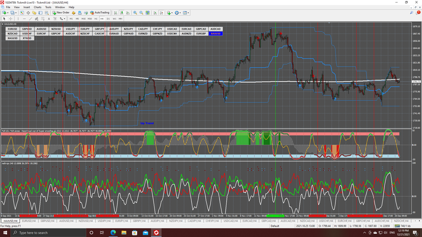Screen dimensions: 422x237
Task: Select the horizontal line drawing tool
Action: pyautogui.click(x=24, y=19)
